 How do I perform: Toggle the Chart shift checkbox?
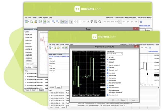(108, 67)
